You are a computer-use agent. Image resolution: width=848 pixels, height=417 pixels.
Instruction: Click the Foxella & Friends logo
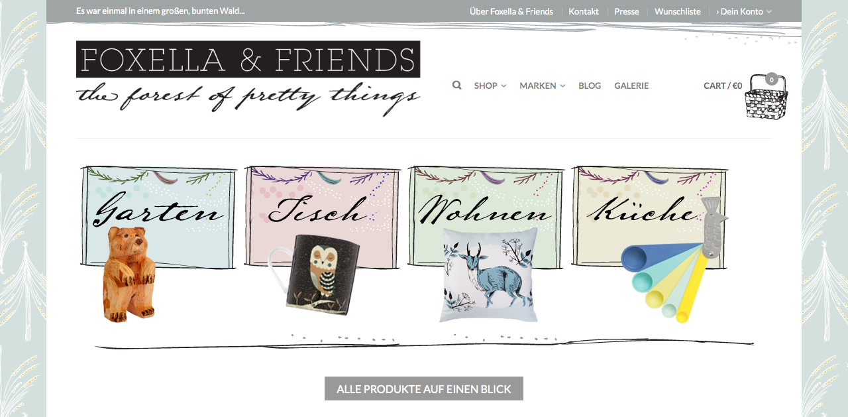pos(248,78)
